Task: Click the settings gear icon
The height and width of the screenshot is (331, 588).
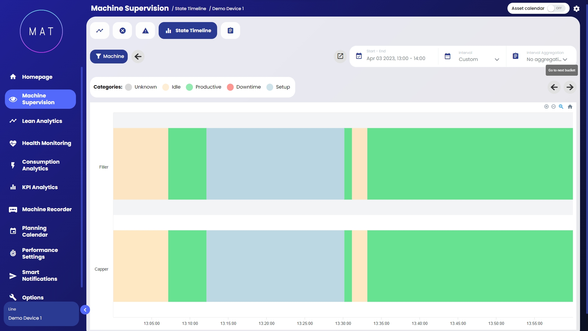Action: 576,9
